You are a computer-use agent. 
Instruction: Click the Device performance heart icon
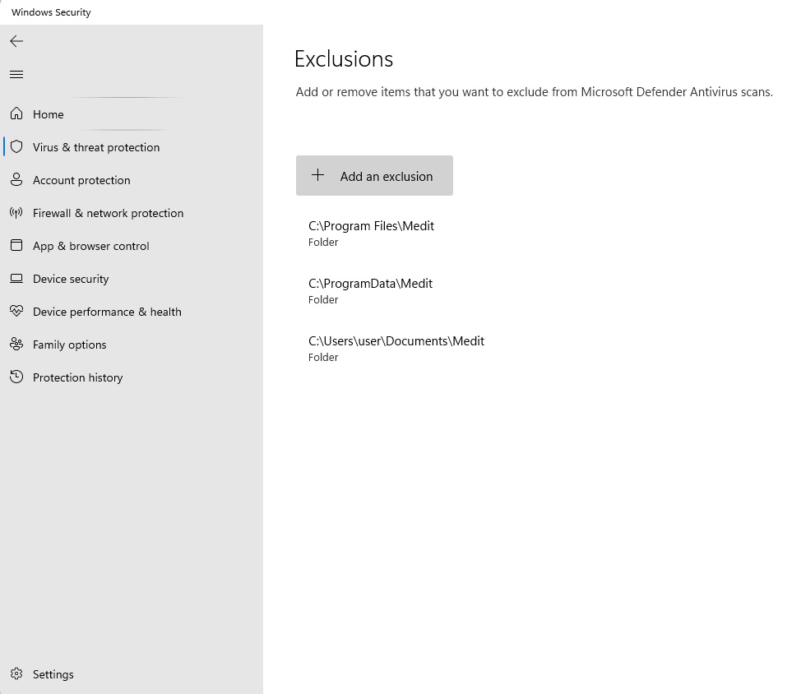[x=16, y=311]
